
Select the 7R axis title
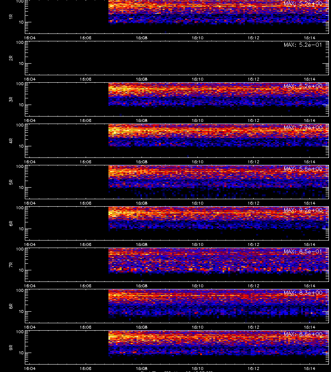click(11, 265)
